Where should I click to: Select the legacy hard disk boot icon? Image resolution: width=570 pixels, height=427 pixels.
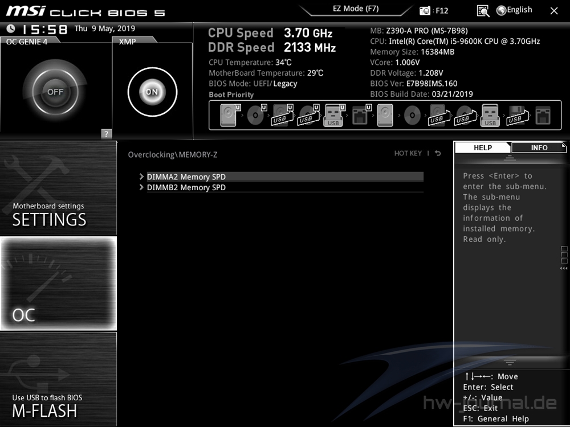385,115
